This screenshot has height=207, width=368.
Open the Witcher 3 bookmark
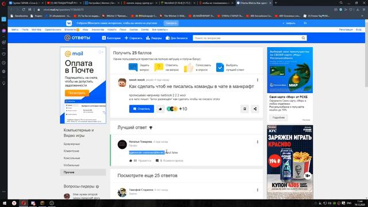114,16
